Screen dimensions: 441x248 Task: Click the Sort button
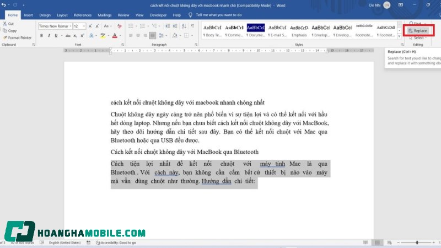(x=184, y=26)
